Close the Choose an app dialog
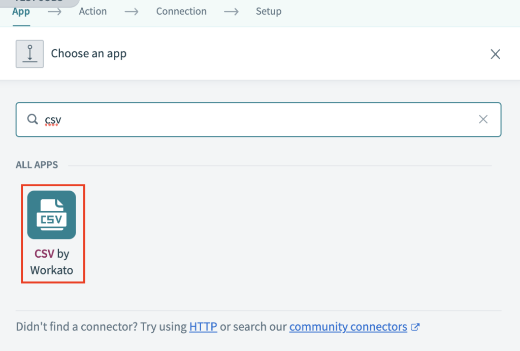520x351 pixels. (495, 54)
